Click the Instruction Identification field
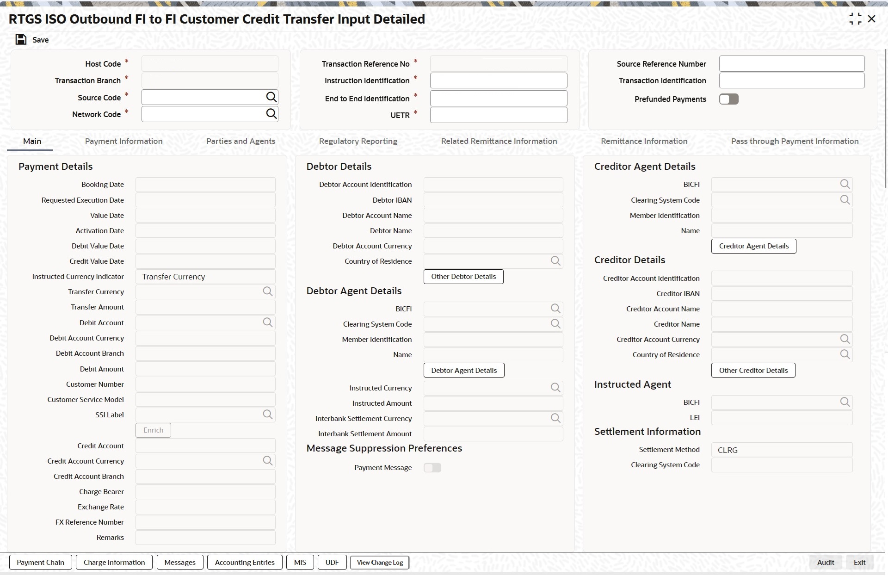The height and width of the screenshot is (576, 888). (x=498, y=81)
